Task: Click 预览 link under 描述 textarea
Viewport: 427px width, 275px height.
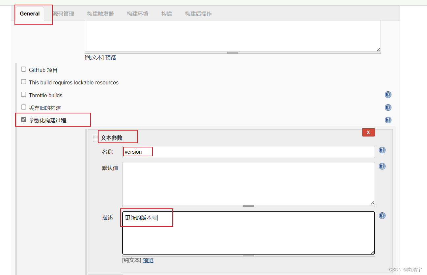Action: point(148,260)
